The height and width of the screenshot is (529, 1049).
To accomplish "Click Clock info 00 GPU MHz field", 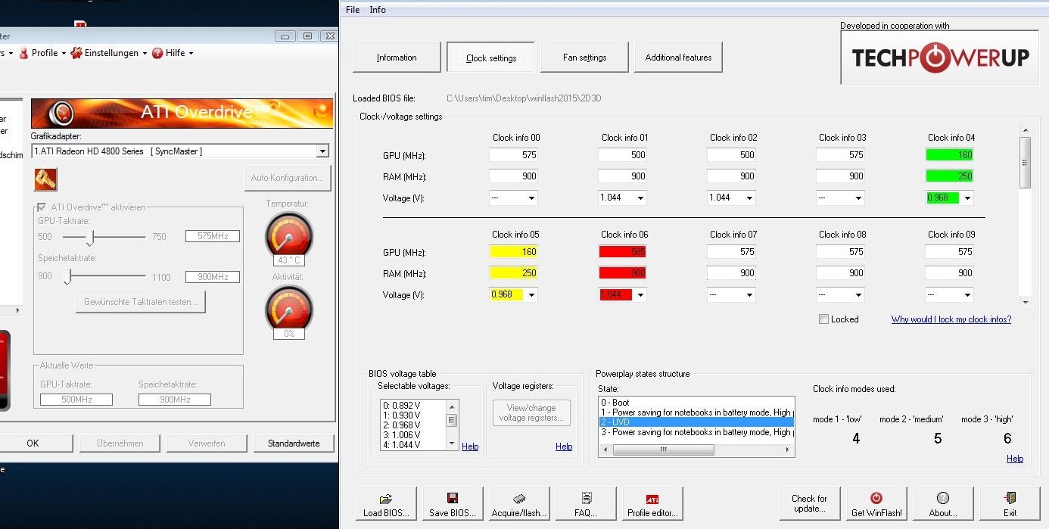I will pos(513,154).
